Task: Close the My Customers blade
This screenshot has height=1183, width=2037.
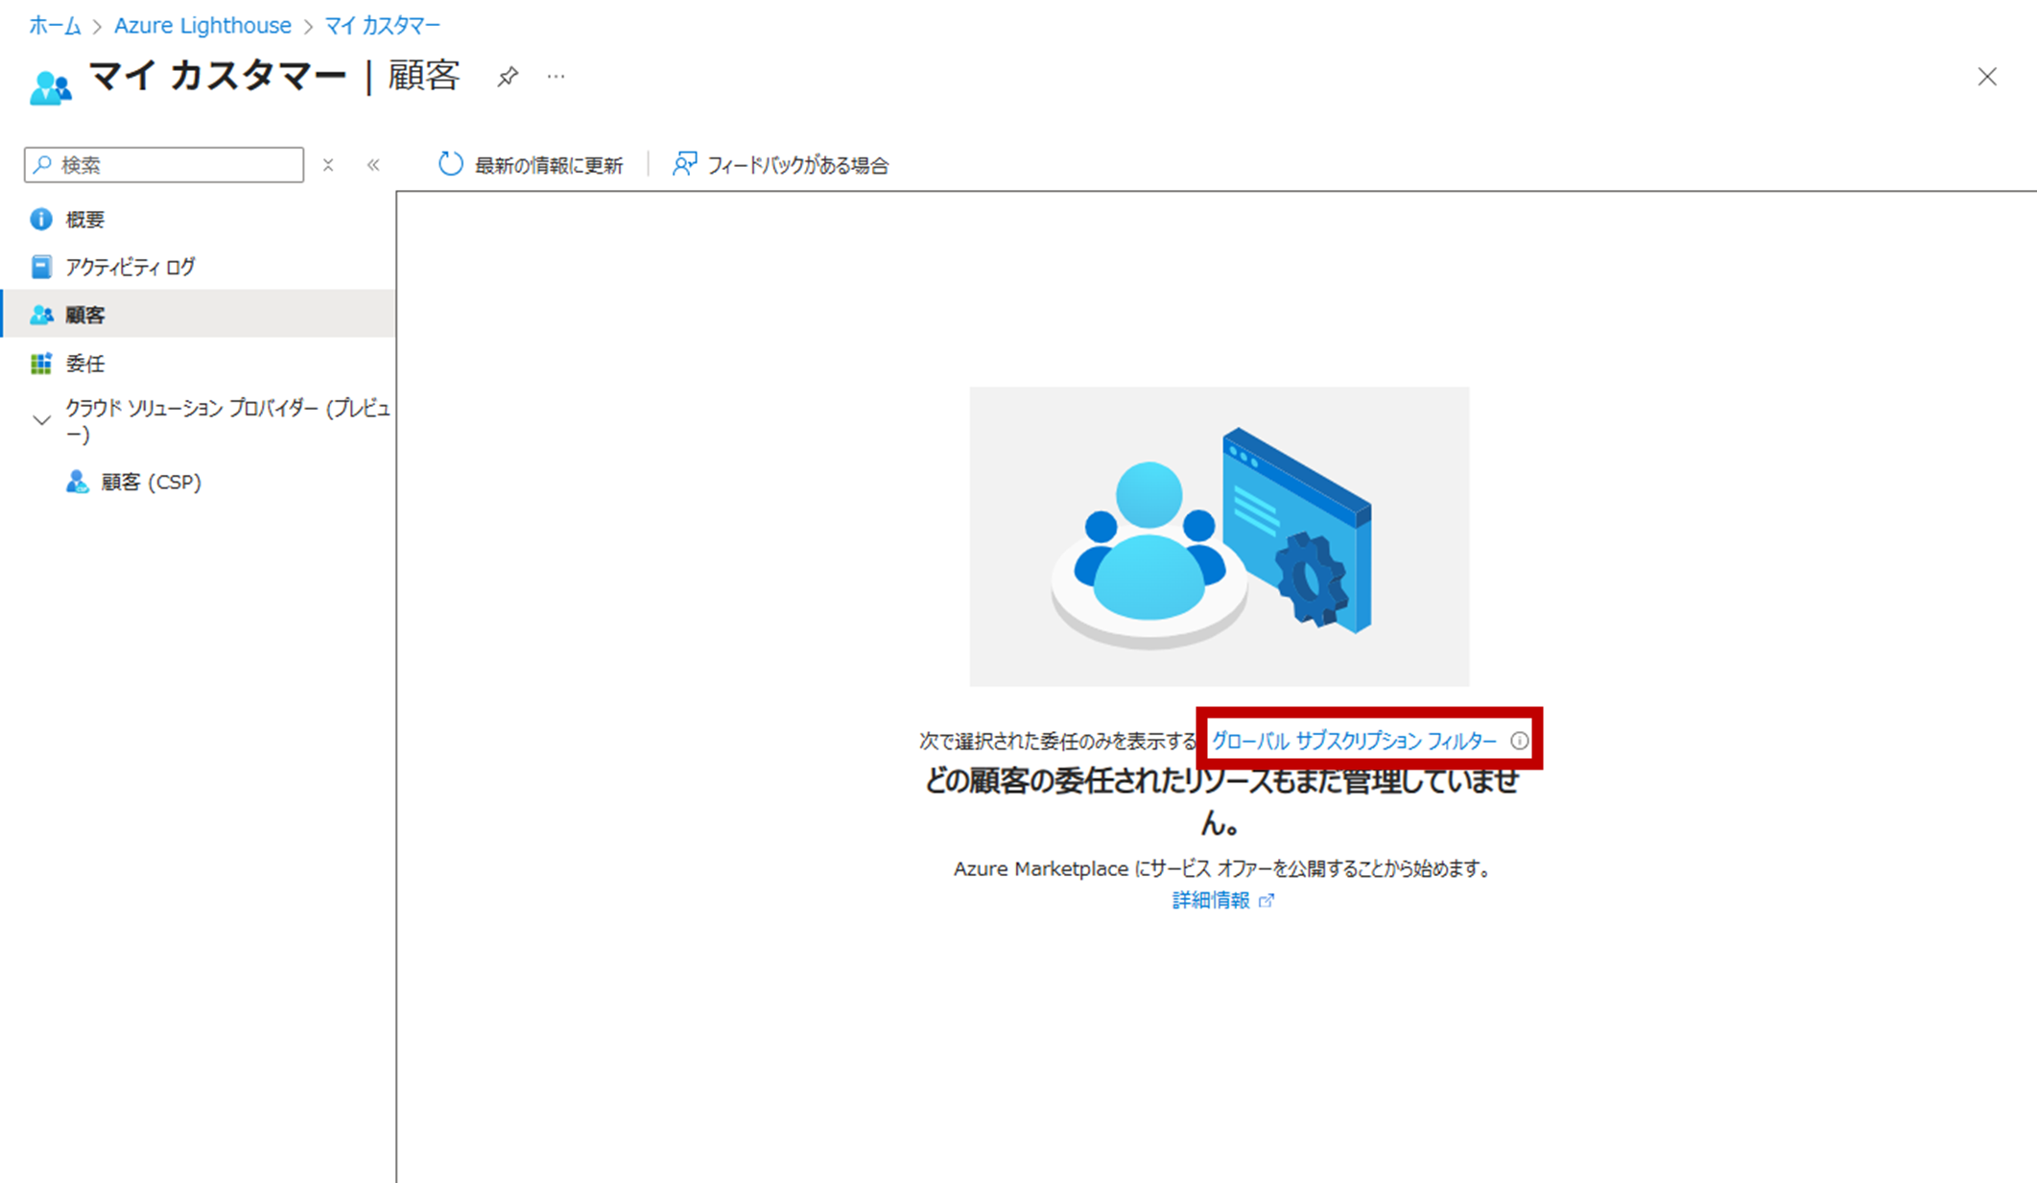Action: [1986, 77]
